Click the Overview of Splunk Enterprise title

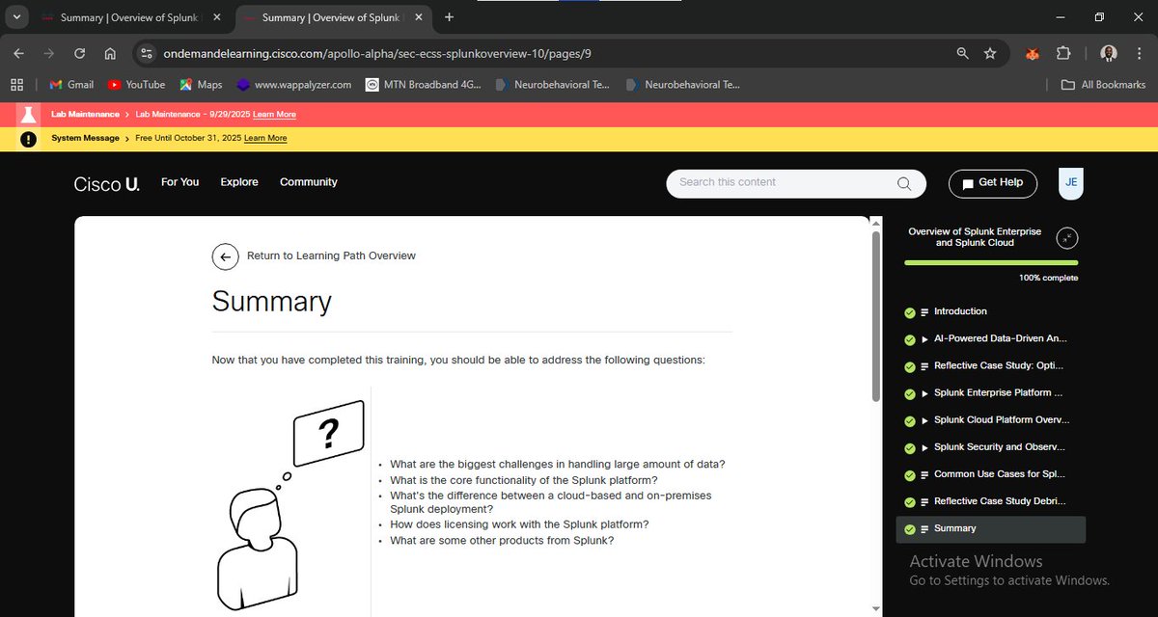tap(975, 237)
